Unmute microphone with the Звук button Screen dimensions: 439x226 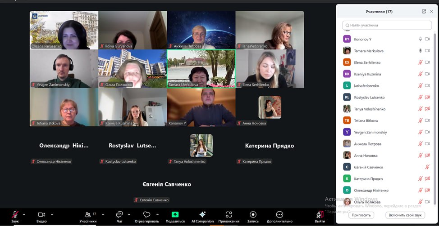coord(15,215)
